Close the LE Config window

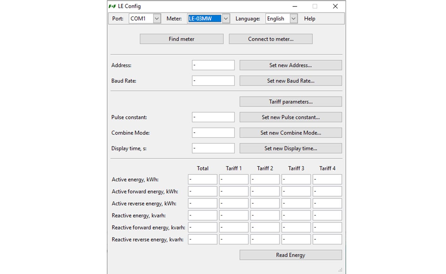335,6
